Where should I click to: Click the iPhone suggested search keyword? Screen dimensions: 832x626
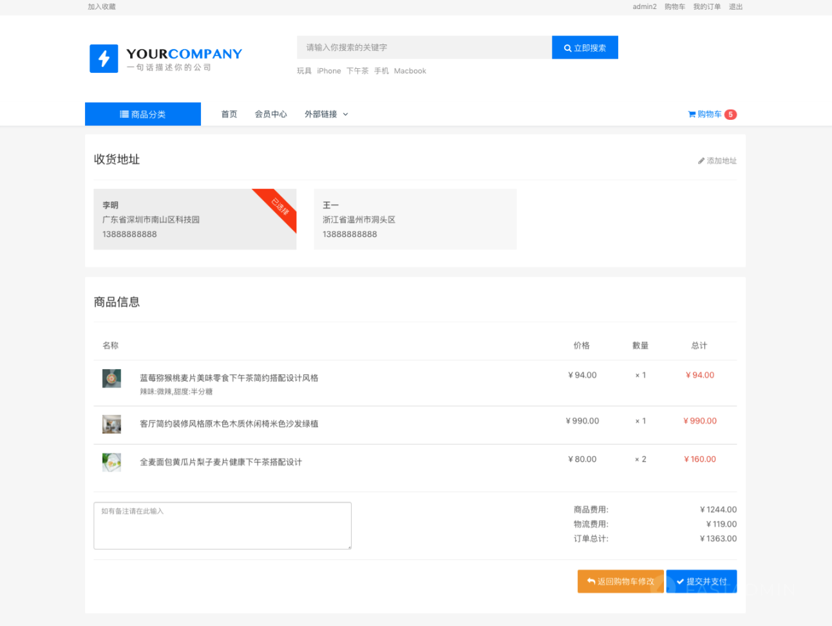(328, 71)
